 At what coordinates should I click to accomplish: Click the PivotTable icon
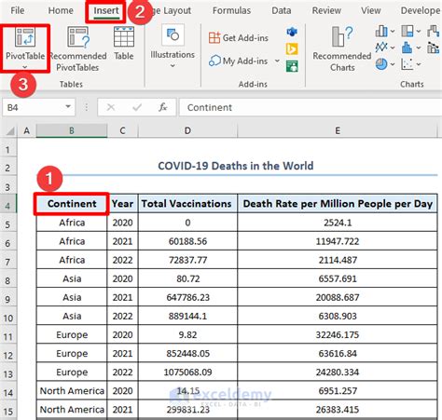[x=25, y=37]
